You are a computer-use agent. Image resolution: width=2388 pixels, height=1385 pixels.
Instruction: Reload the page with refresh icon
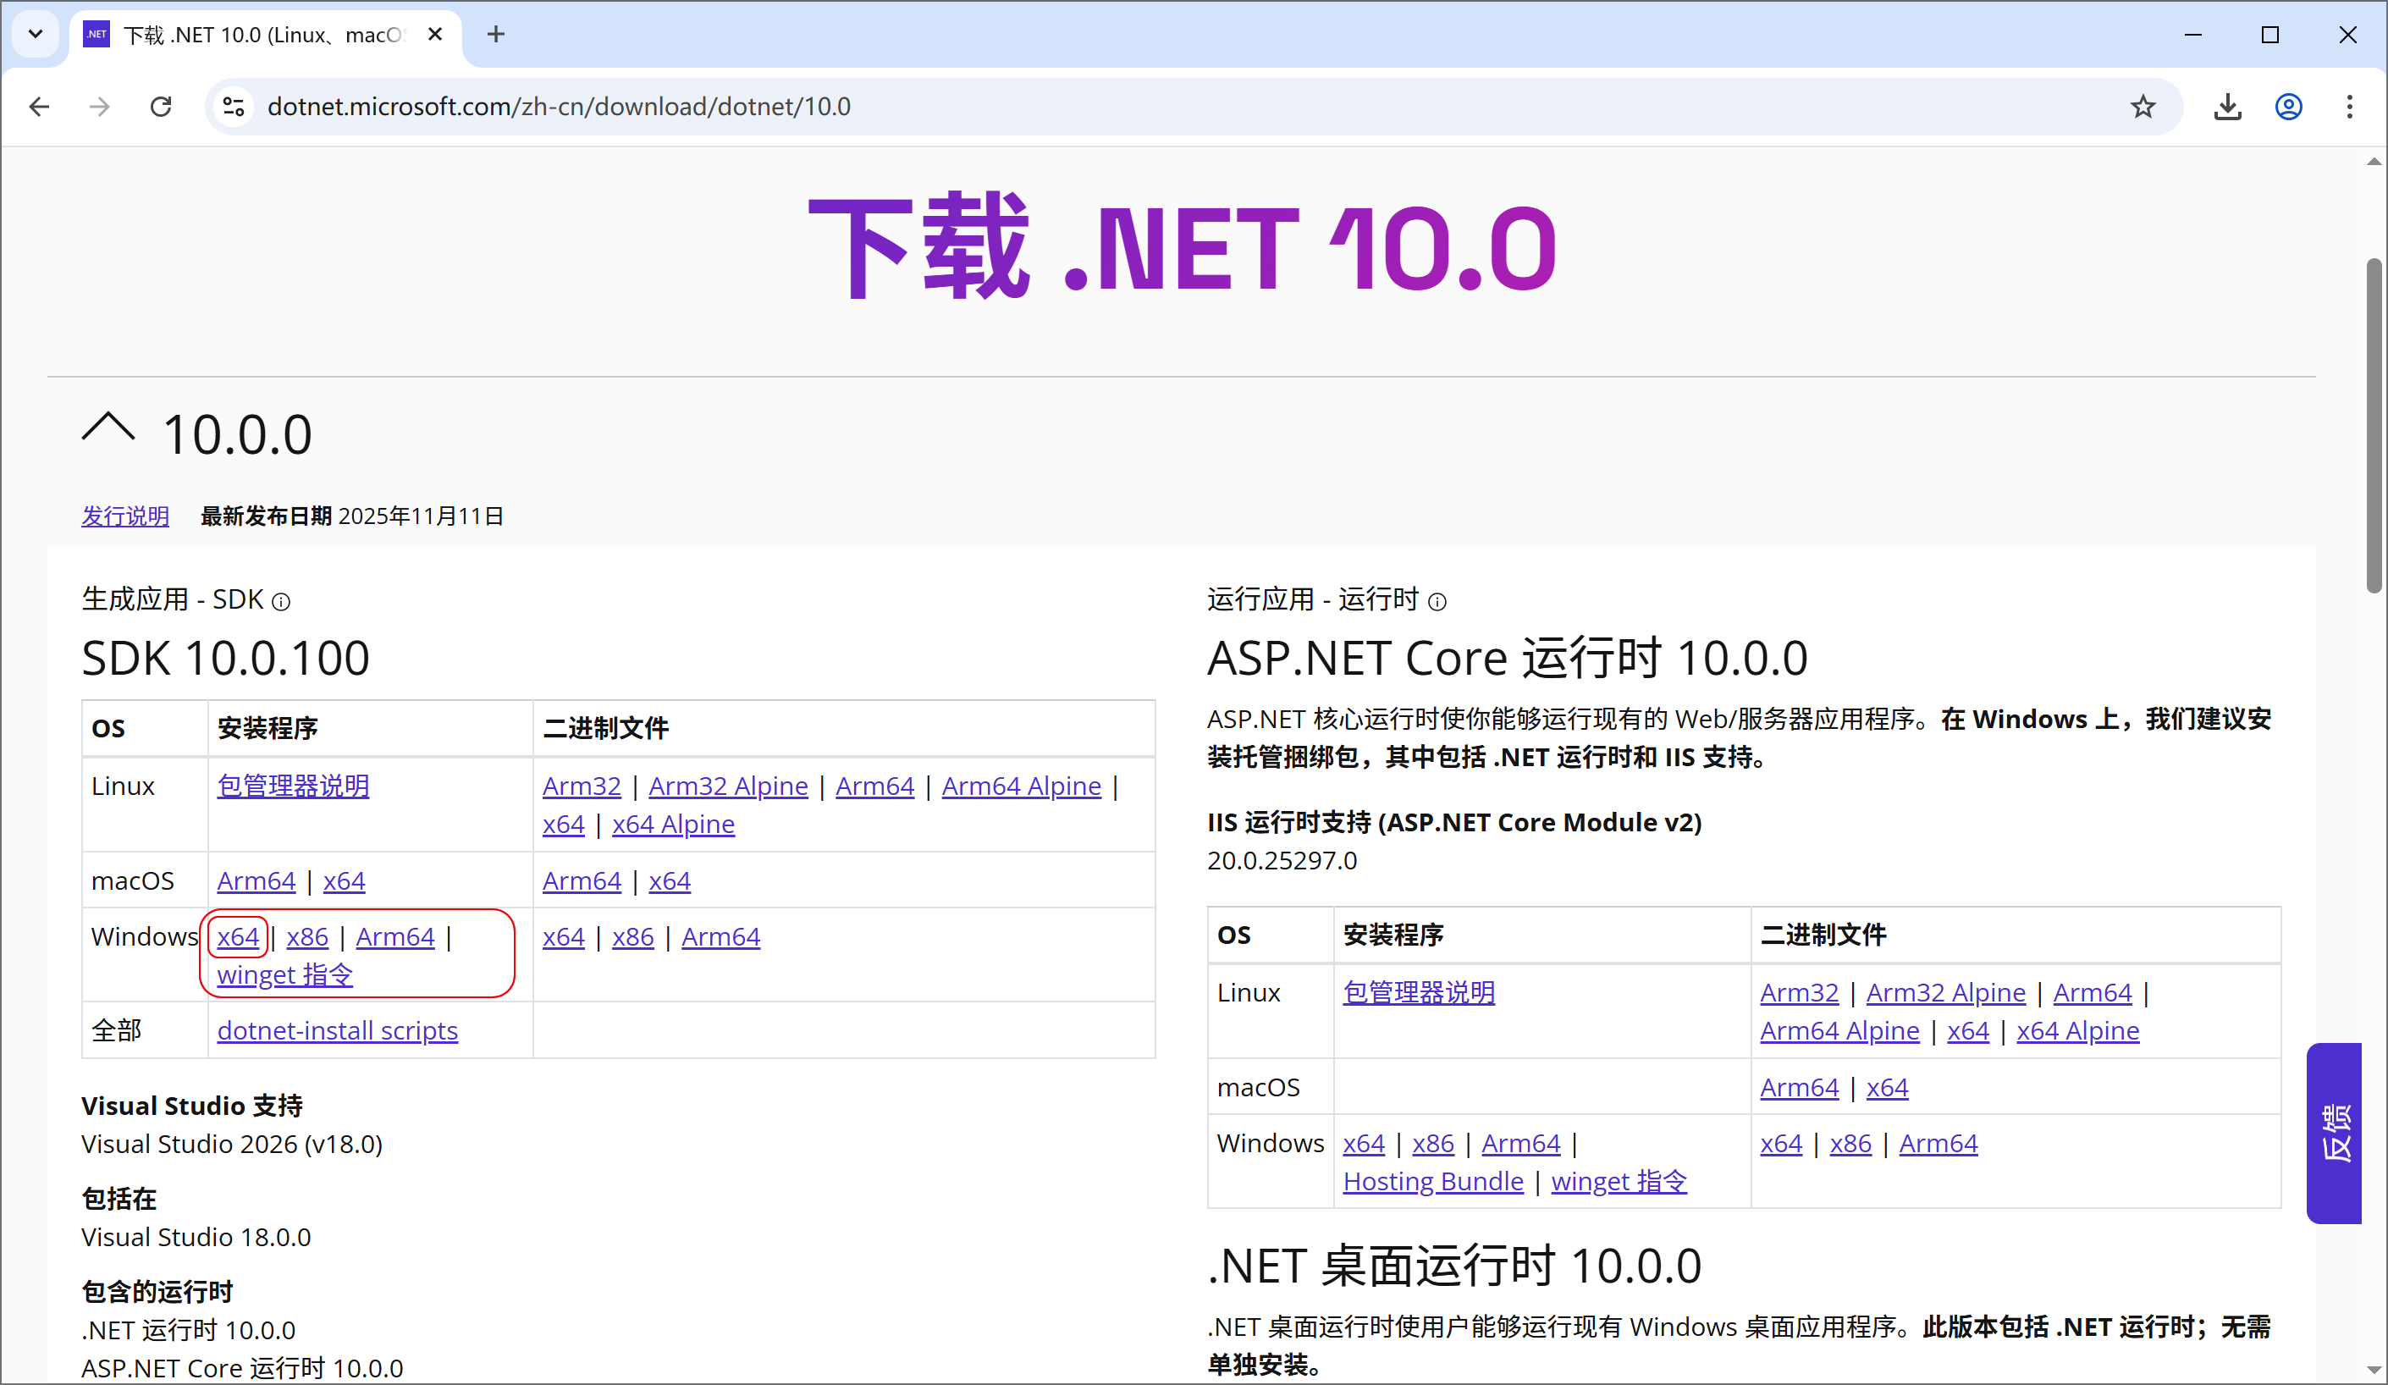pyautogui.click(x=161, y=106)
